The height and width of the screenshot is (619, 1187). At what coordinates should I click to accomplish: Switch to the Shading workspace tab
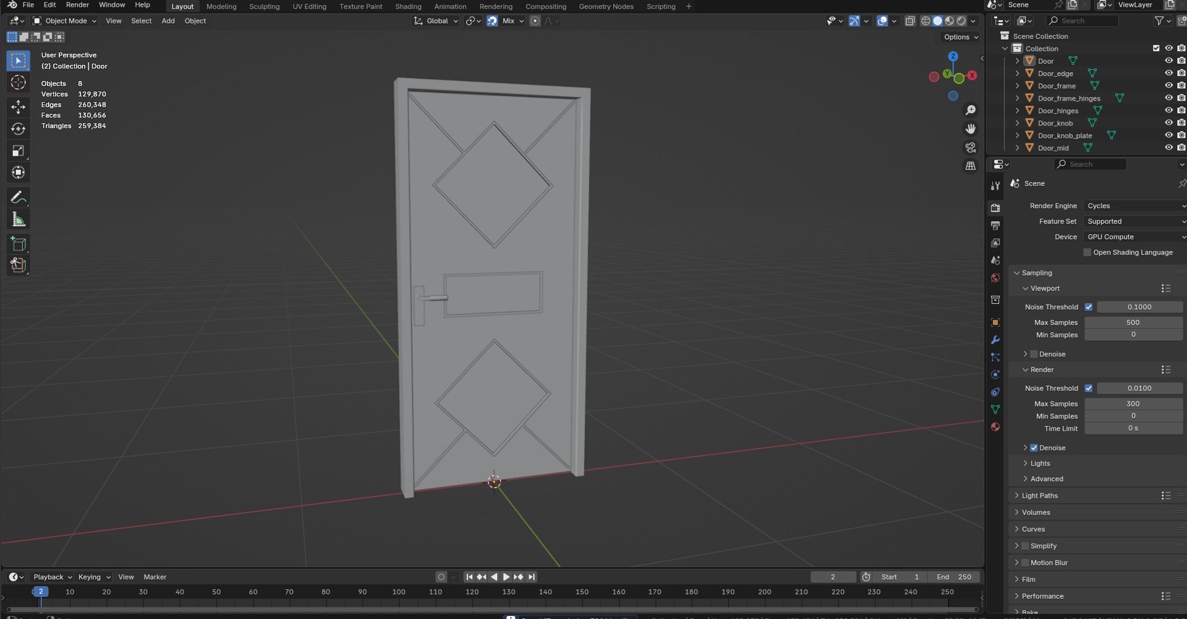coord(408,6)
